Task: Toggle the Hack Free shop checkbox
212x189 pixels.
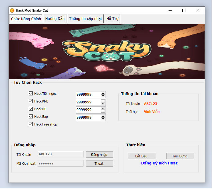Action: pos(31,124)
